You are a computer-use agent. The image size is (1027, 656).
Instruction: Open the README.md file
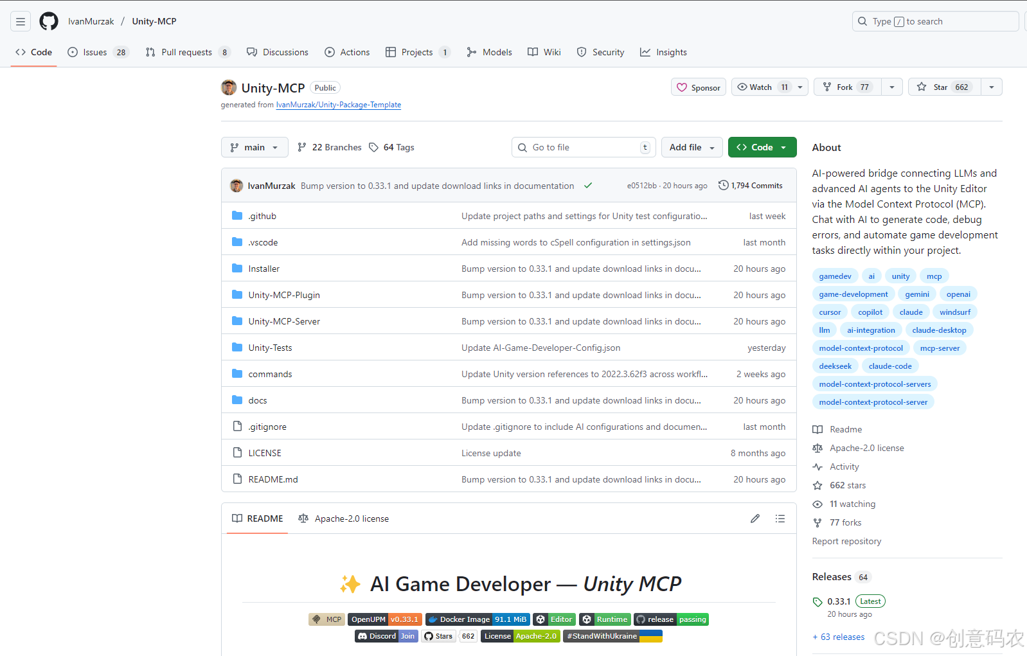tap(273, 479)
